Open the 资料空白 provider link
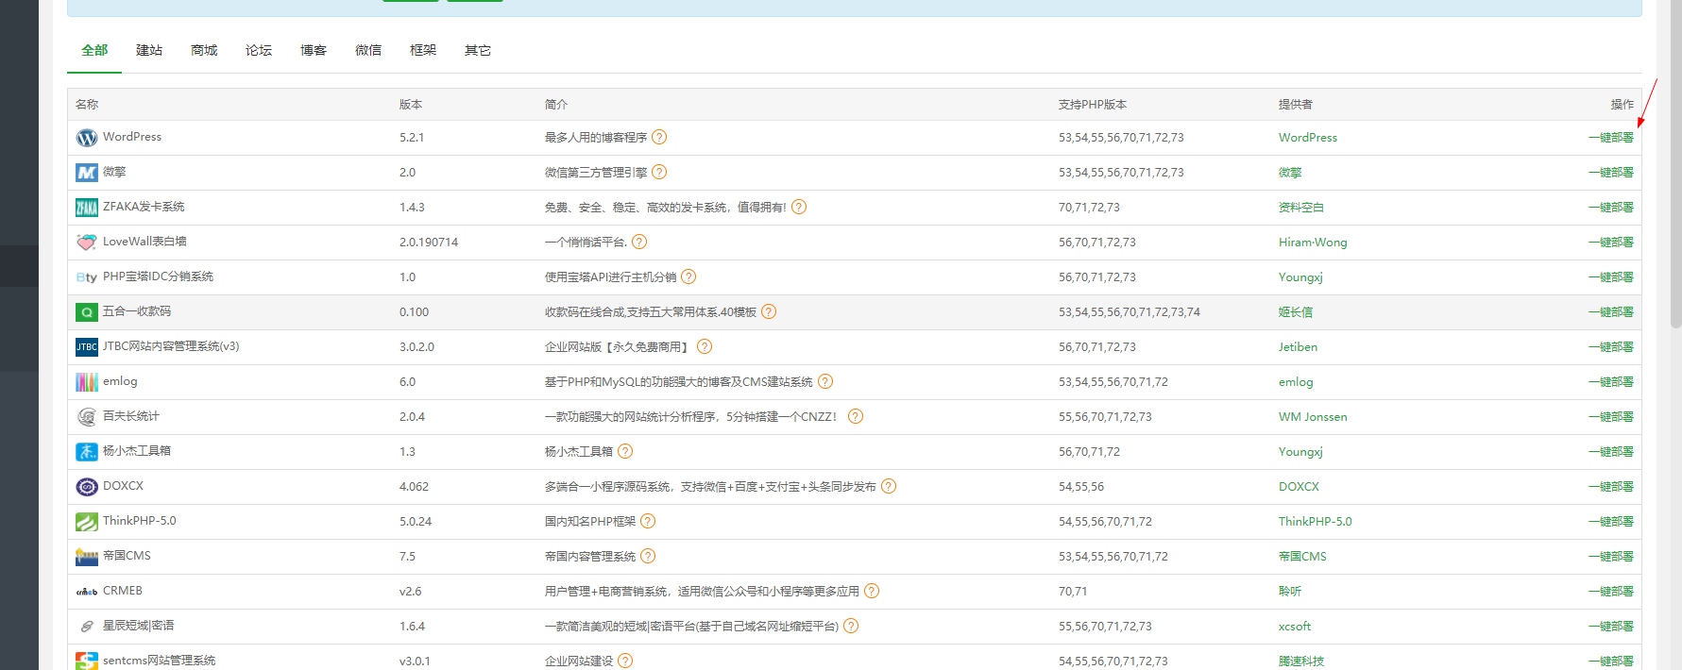Screen dimensions: 1682x670 (1301, 208)
